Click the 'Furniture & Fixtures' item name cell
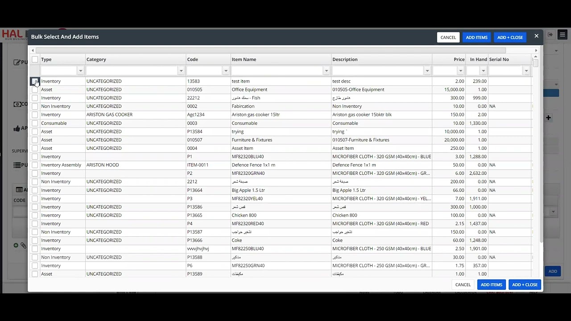Image resolution: width=571 pixels, height=321 pixels. (x=281, y=140)
